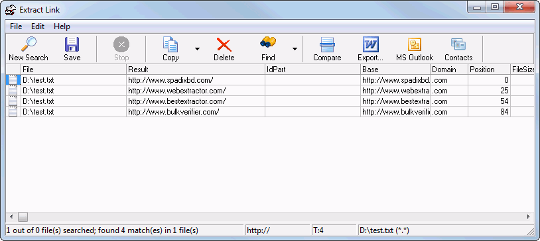Open Find with the binoculars icon
Viewport: 540px width, 241px height.
coord(268,48)
